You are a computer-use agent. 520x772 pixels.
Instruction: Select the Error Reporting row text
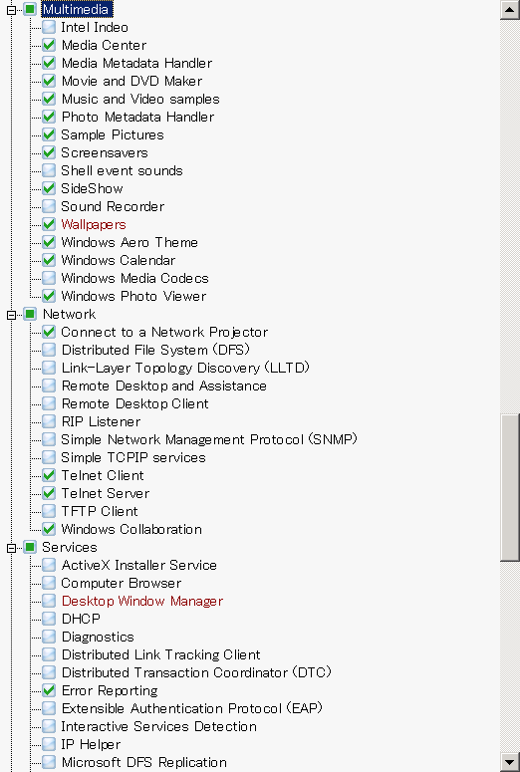pos(110,690)
